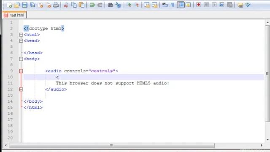Open Find with the binoculars icon
The width and height of the screenshot is (270, 152).
pos(110,5)
